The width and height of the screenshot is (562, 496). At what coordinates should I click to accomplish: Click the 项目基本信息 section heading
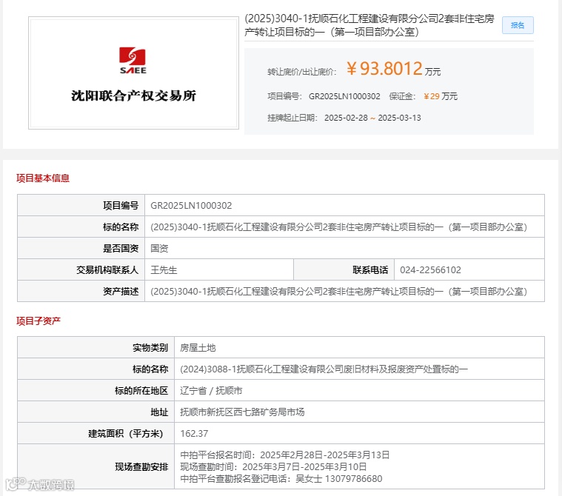[x=43, y=178]
